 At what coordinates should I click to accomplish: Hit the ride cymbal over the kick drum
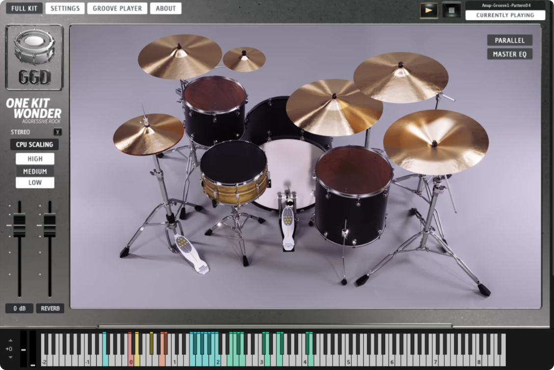point(334,107)
